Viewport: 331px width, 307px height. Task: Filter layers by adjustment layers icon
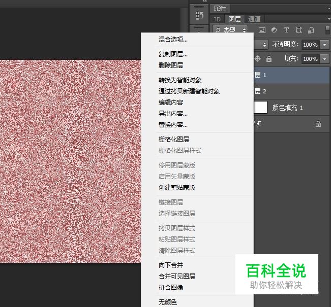(274, 30)
